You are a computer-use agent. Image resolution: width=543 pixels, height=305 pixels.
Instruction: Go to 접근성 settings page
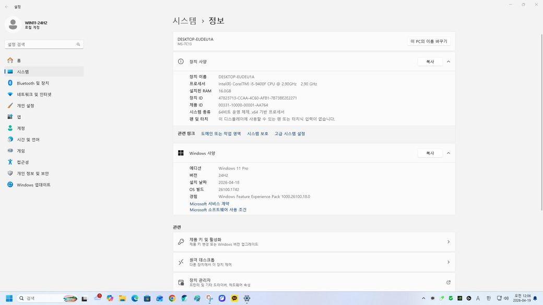pos(22,162)
